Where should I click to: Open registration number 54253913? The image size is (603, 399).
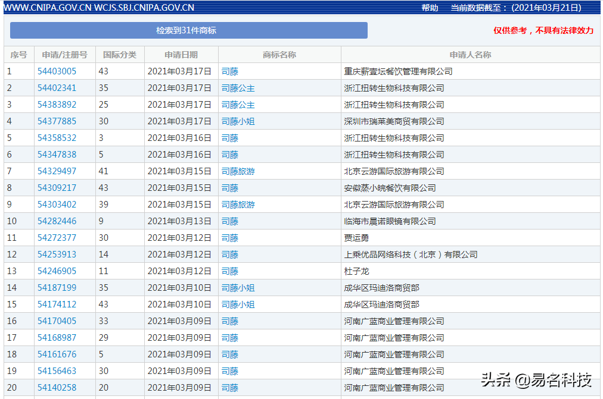[57, 255]
